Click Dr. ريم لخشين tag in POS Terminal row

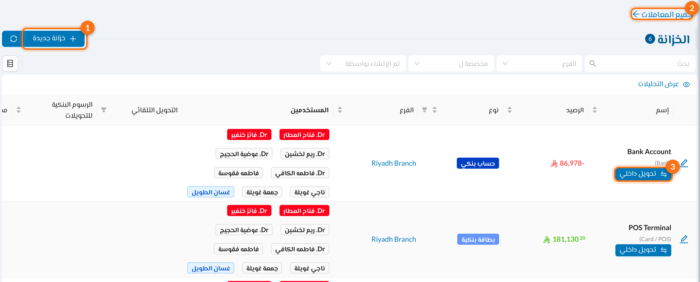(305, 230)
